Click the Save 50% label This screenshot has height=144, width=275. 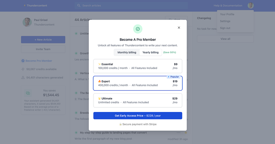[170, 52]
